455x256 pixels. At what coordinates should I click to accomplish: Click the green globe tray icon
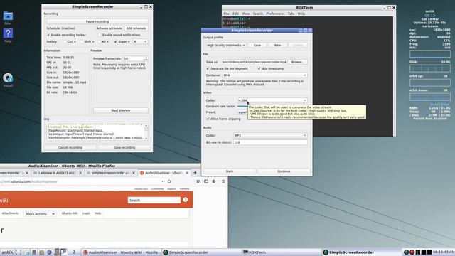pyautogui.click(x=406, y=252)
